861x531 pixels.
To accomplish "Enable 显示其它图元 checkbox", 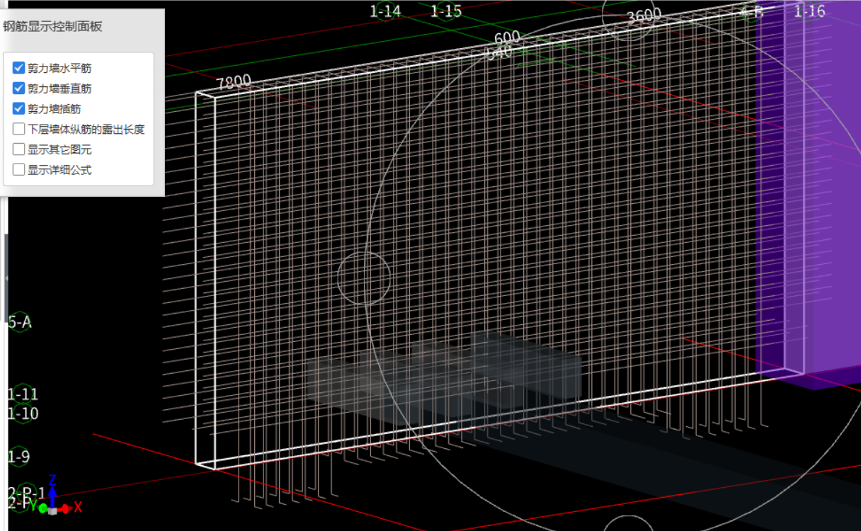I will click(19, 149).
